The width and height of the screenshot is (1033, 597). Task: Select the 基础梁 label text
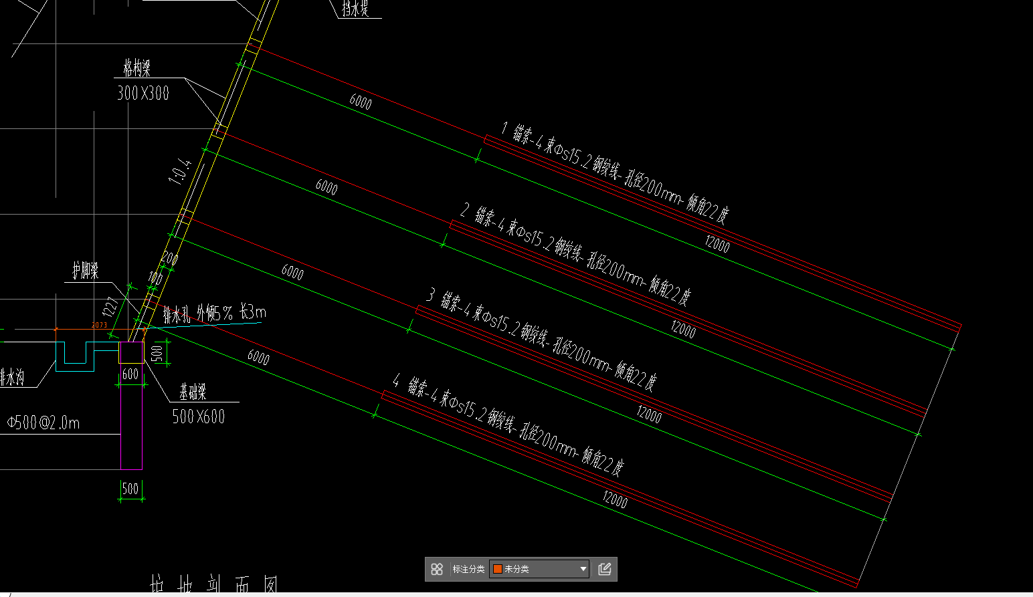click(193, 392)
